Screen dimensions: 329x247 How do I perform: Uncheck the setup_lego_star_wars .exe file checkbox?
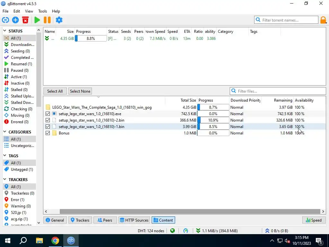pos(48,114)
